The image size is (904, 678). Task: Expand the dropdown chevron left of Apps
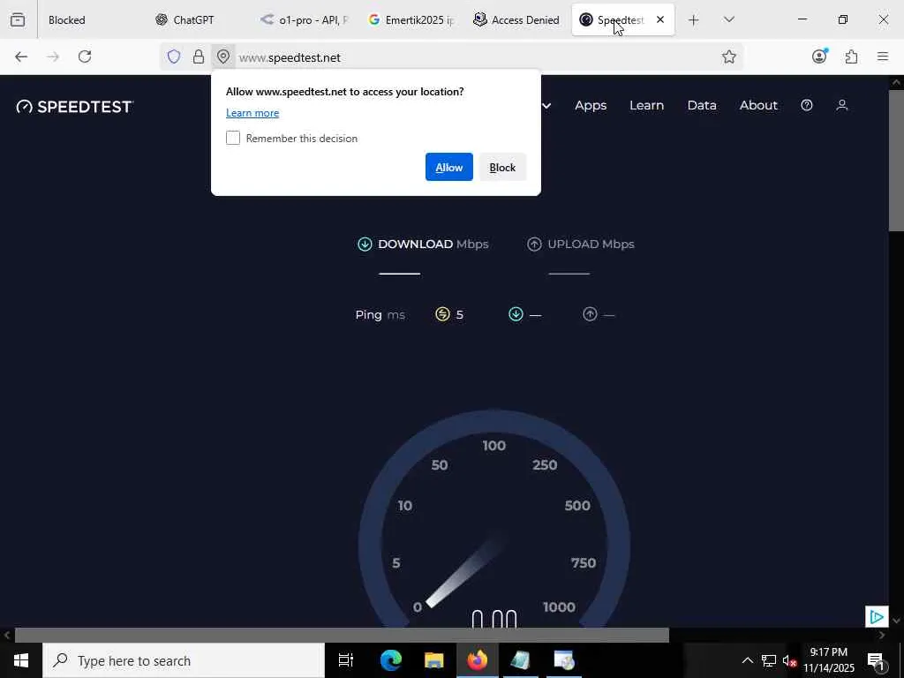click(x=546, y=106)
